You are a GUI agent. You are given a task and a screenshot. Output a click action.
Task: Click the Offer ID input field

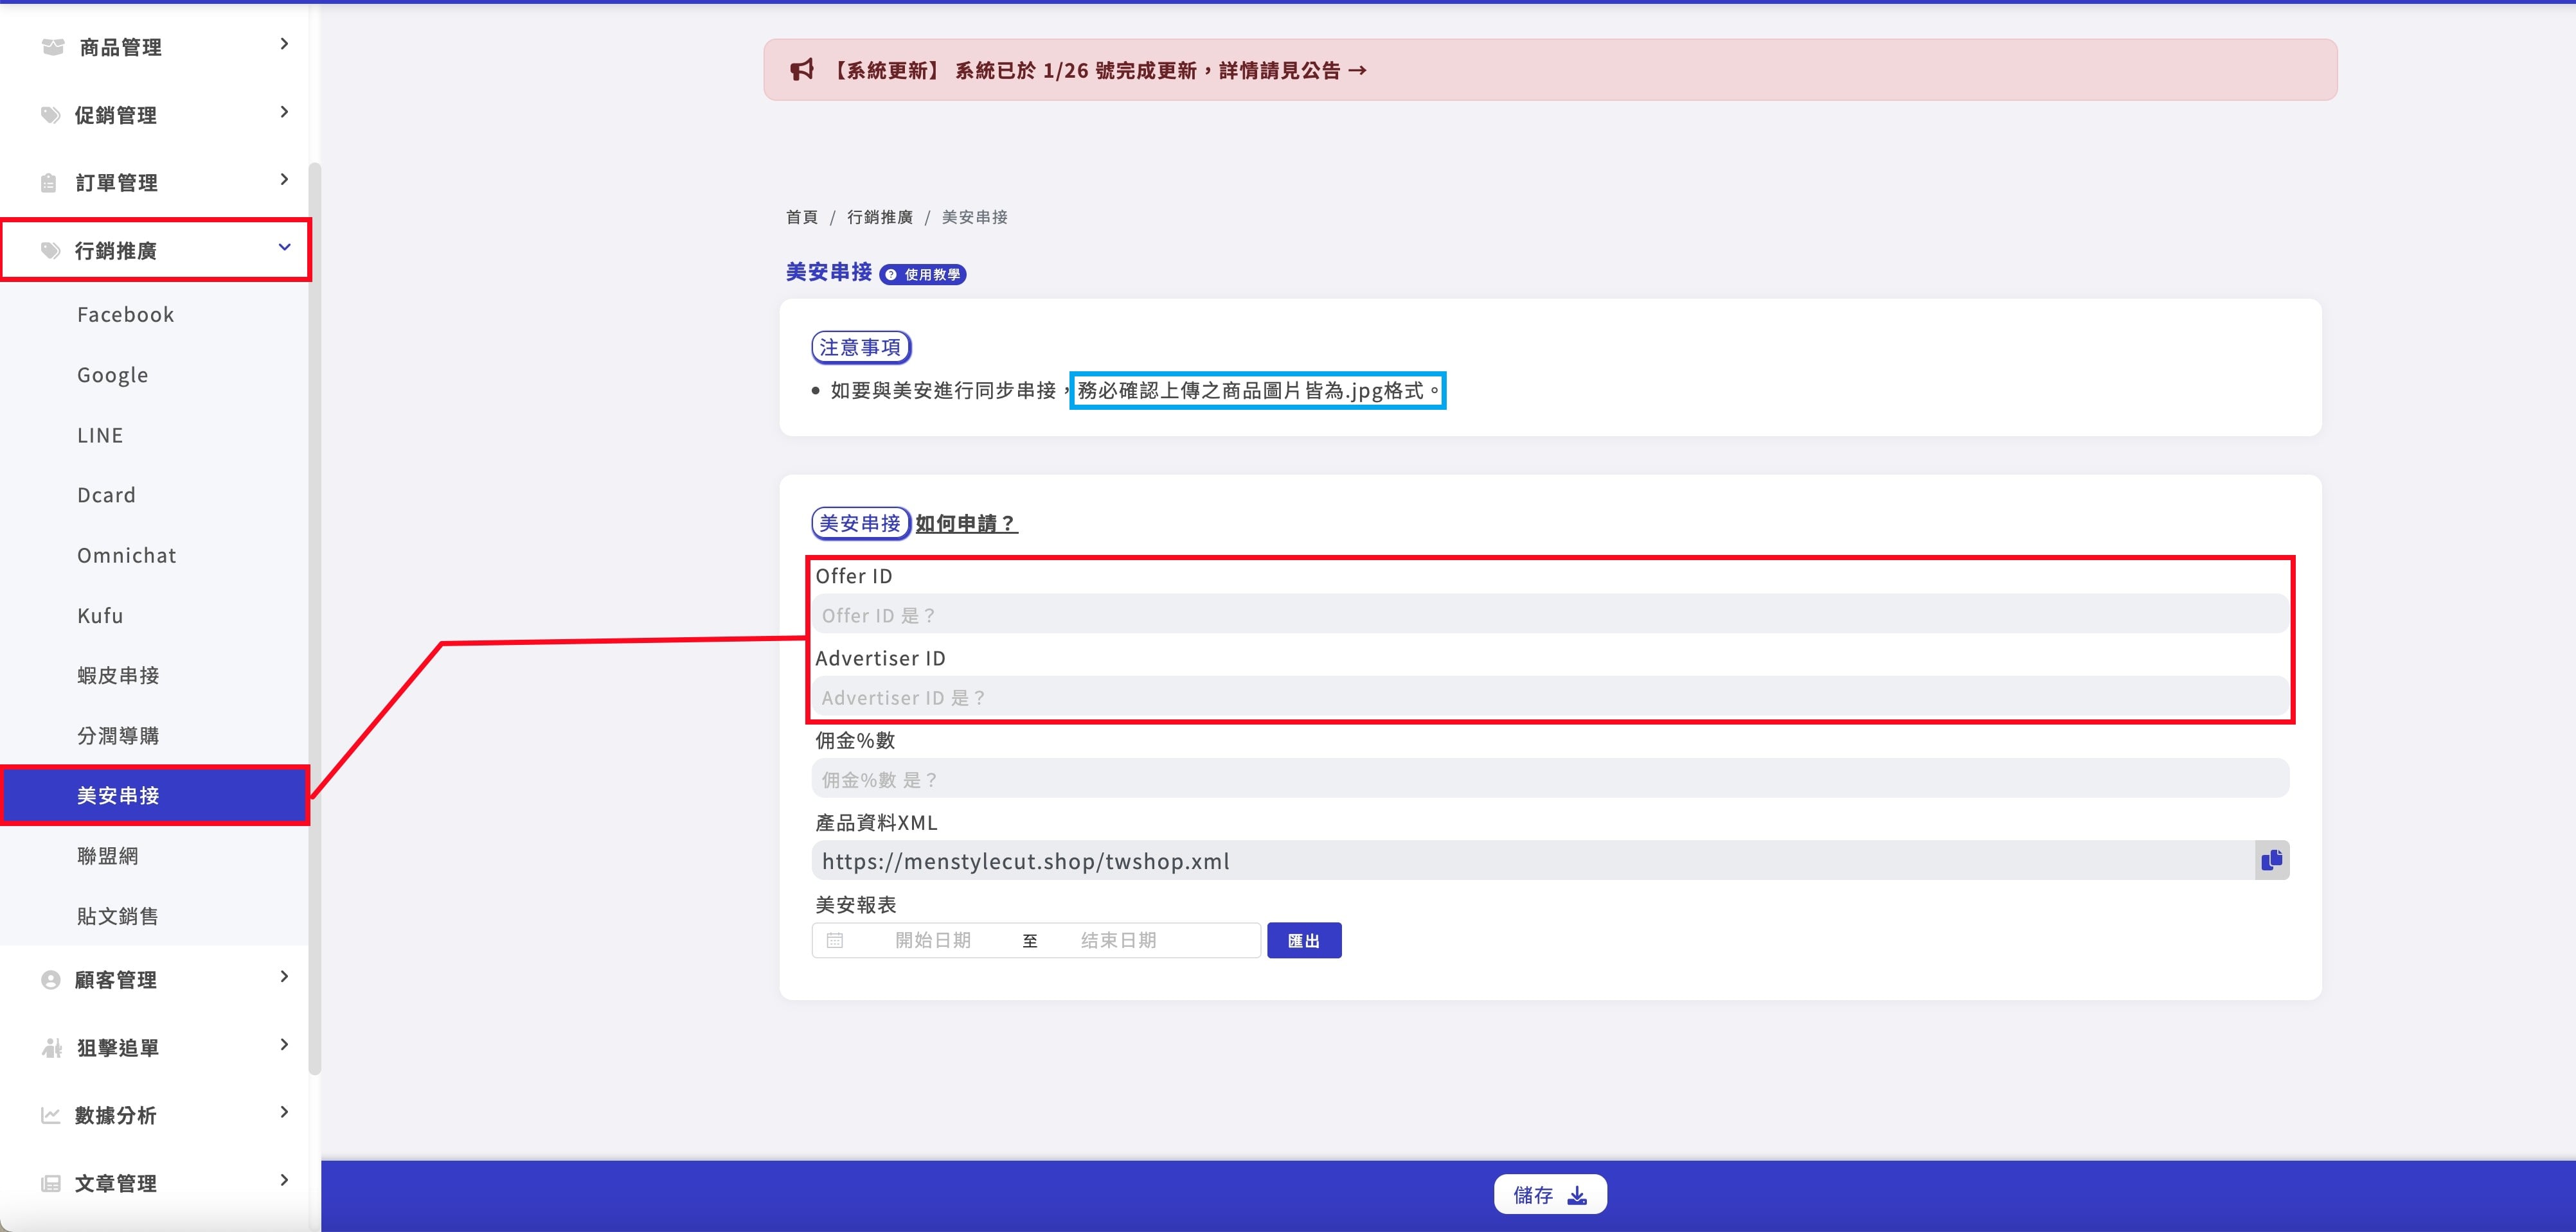point(1550,615)
